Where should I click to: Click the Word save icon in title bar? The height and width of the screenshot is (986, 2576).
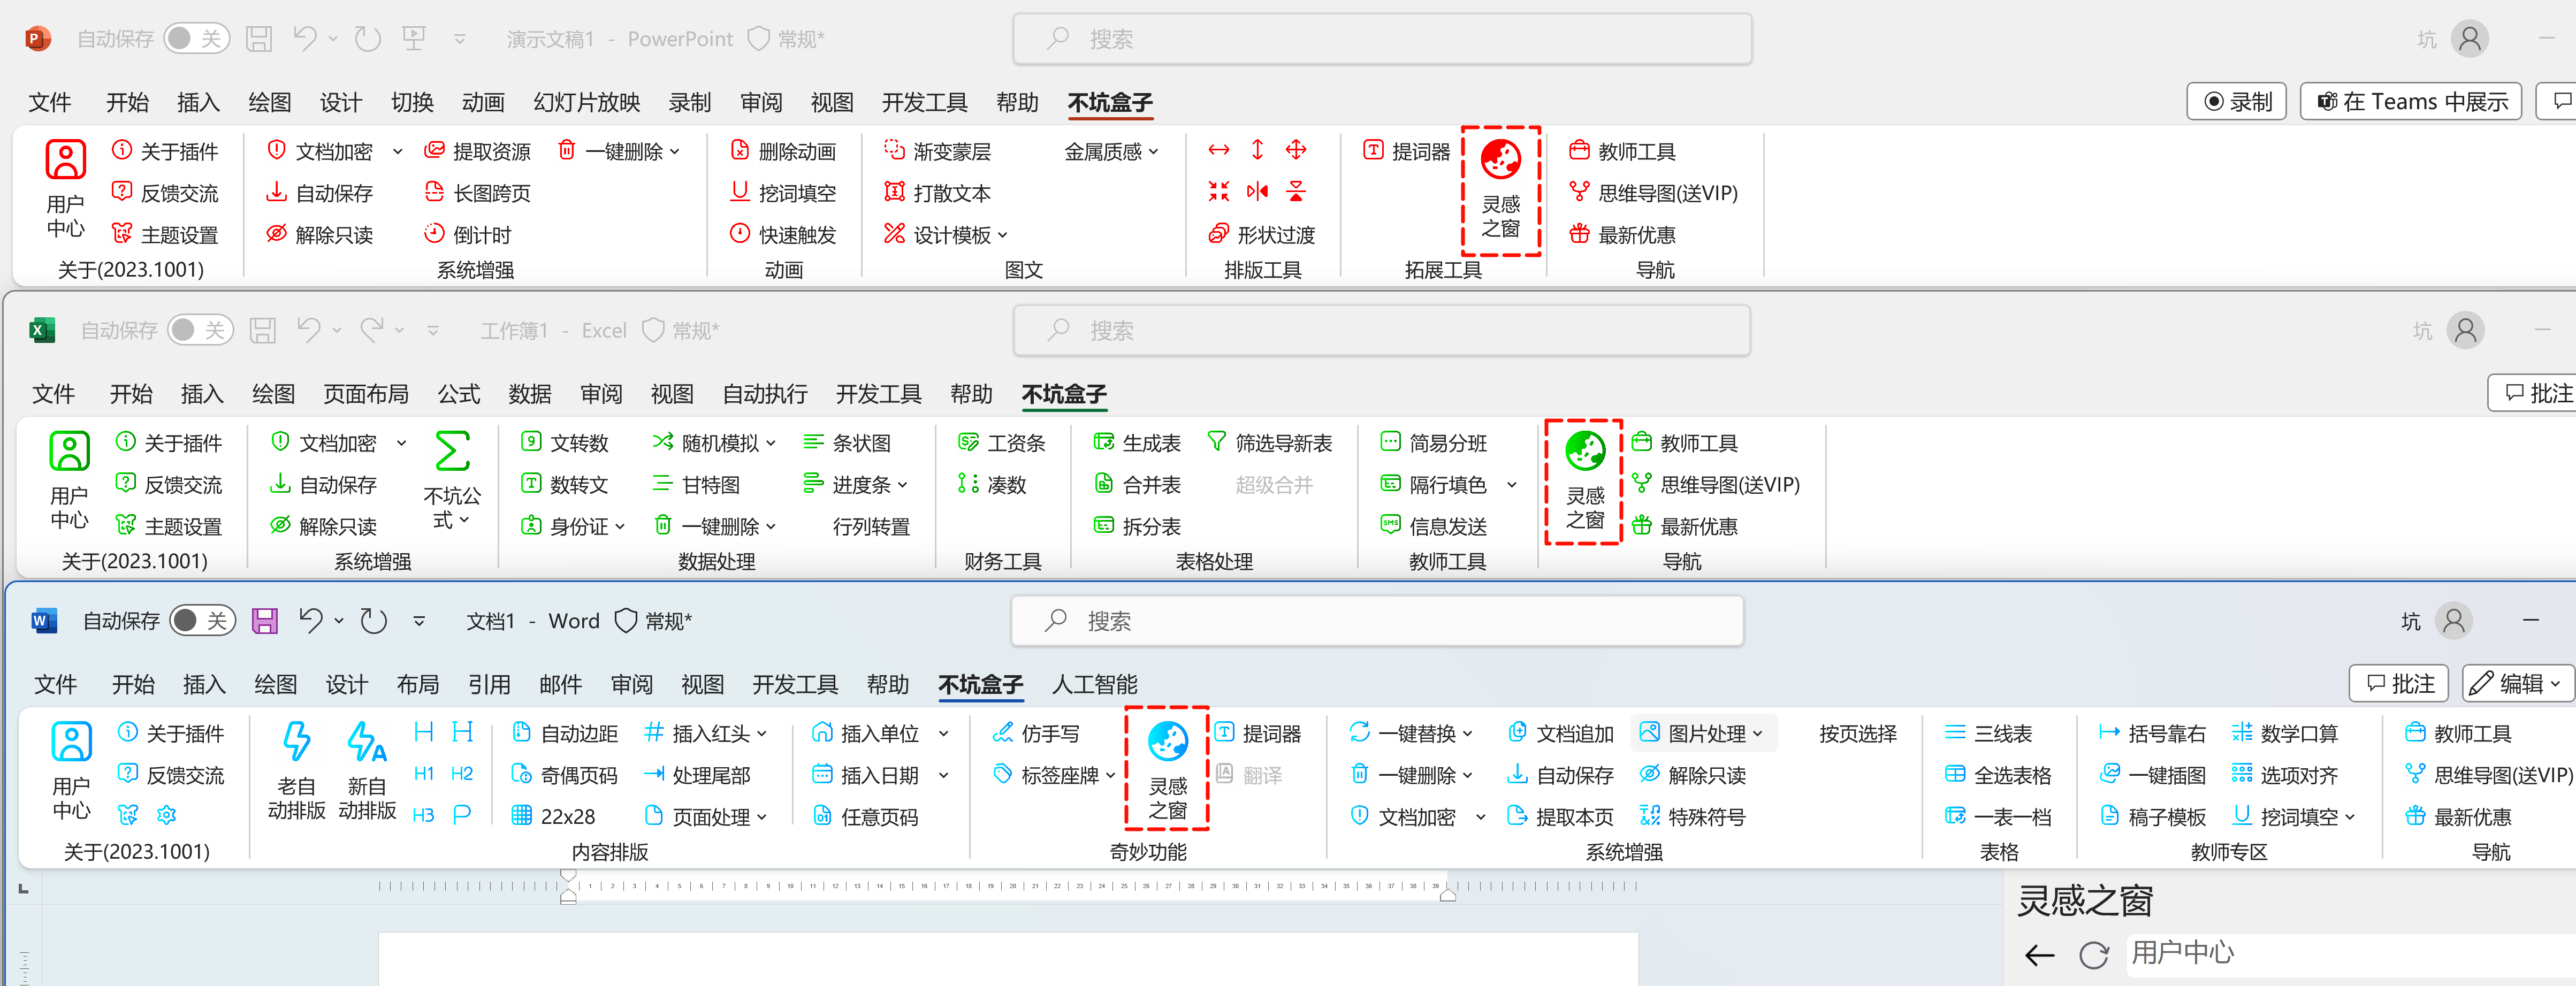point(264,621)
